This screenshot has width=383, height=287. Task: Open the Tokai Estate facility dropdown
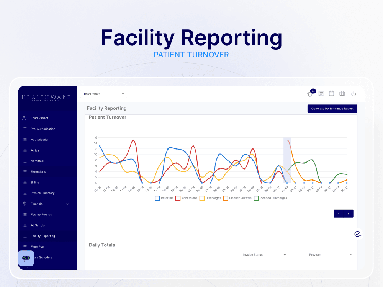tap(103, 94)
